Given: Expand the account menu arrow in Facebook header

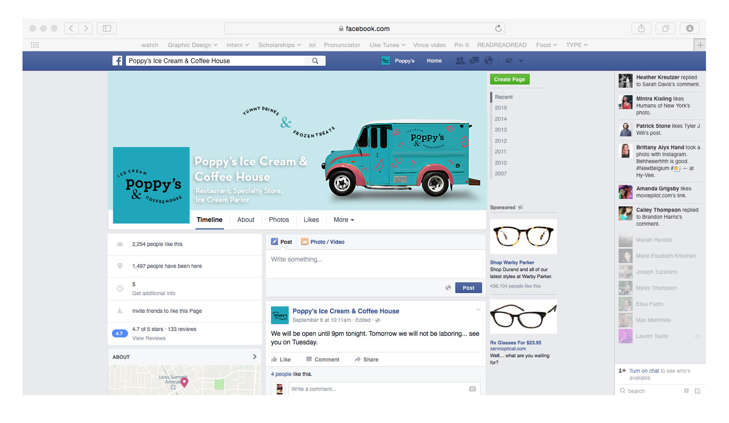Looking at the screenshot, I should [521, 61].
